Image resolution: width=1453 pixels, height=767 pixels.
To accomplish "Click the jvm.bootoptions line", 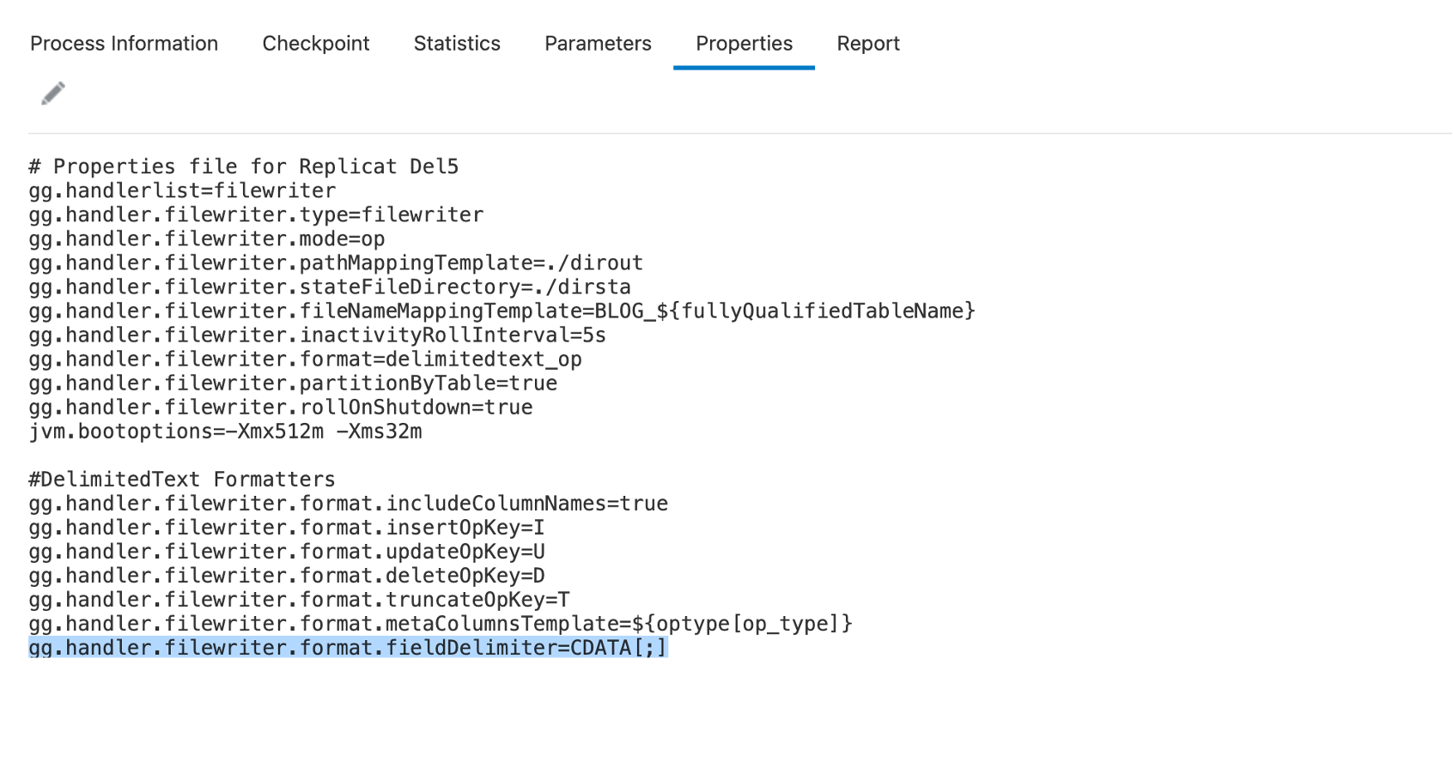I will tap(225, 432).
